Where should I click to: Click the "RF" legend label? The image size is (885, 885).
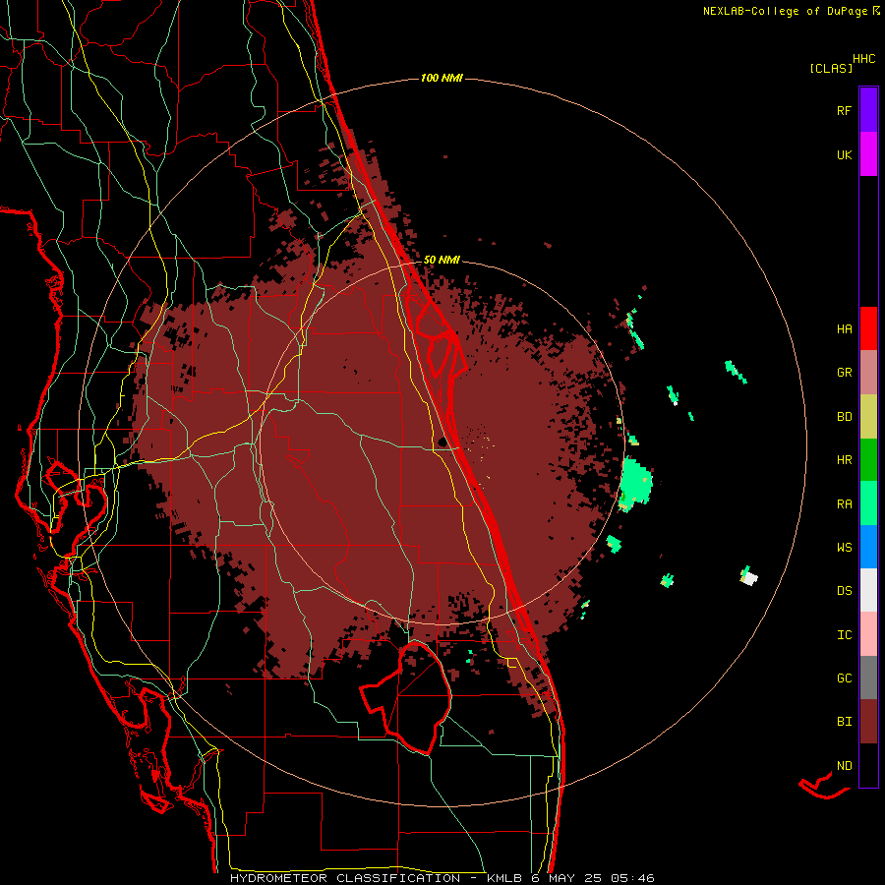pos(844,110)
